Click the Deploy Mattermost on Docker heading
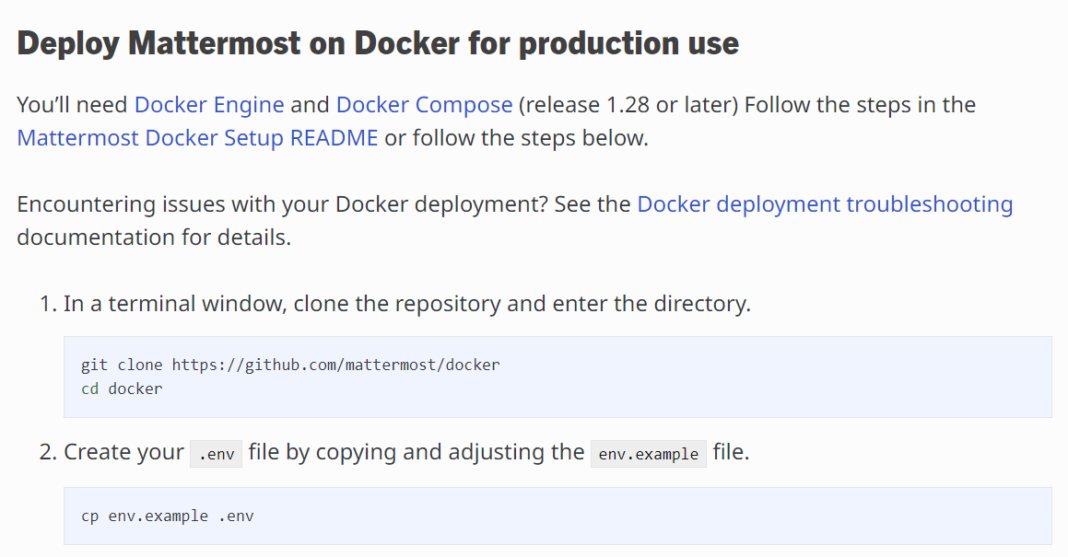The height and width of the screenshot is (557, 1068). 378,43
